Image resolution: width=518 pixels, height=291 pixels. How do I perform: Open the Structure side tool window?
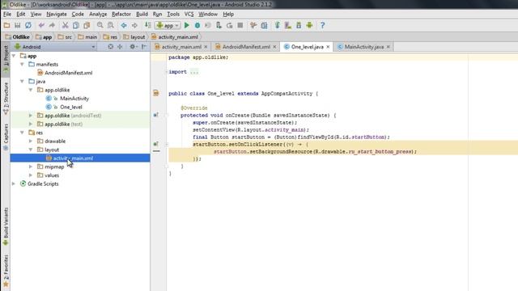pyautogui.click(x=6, y=98)
